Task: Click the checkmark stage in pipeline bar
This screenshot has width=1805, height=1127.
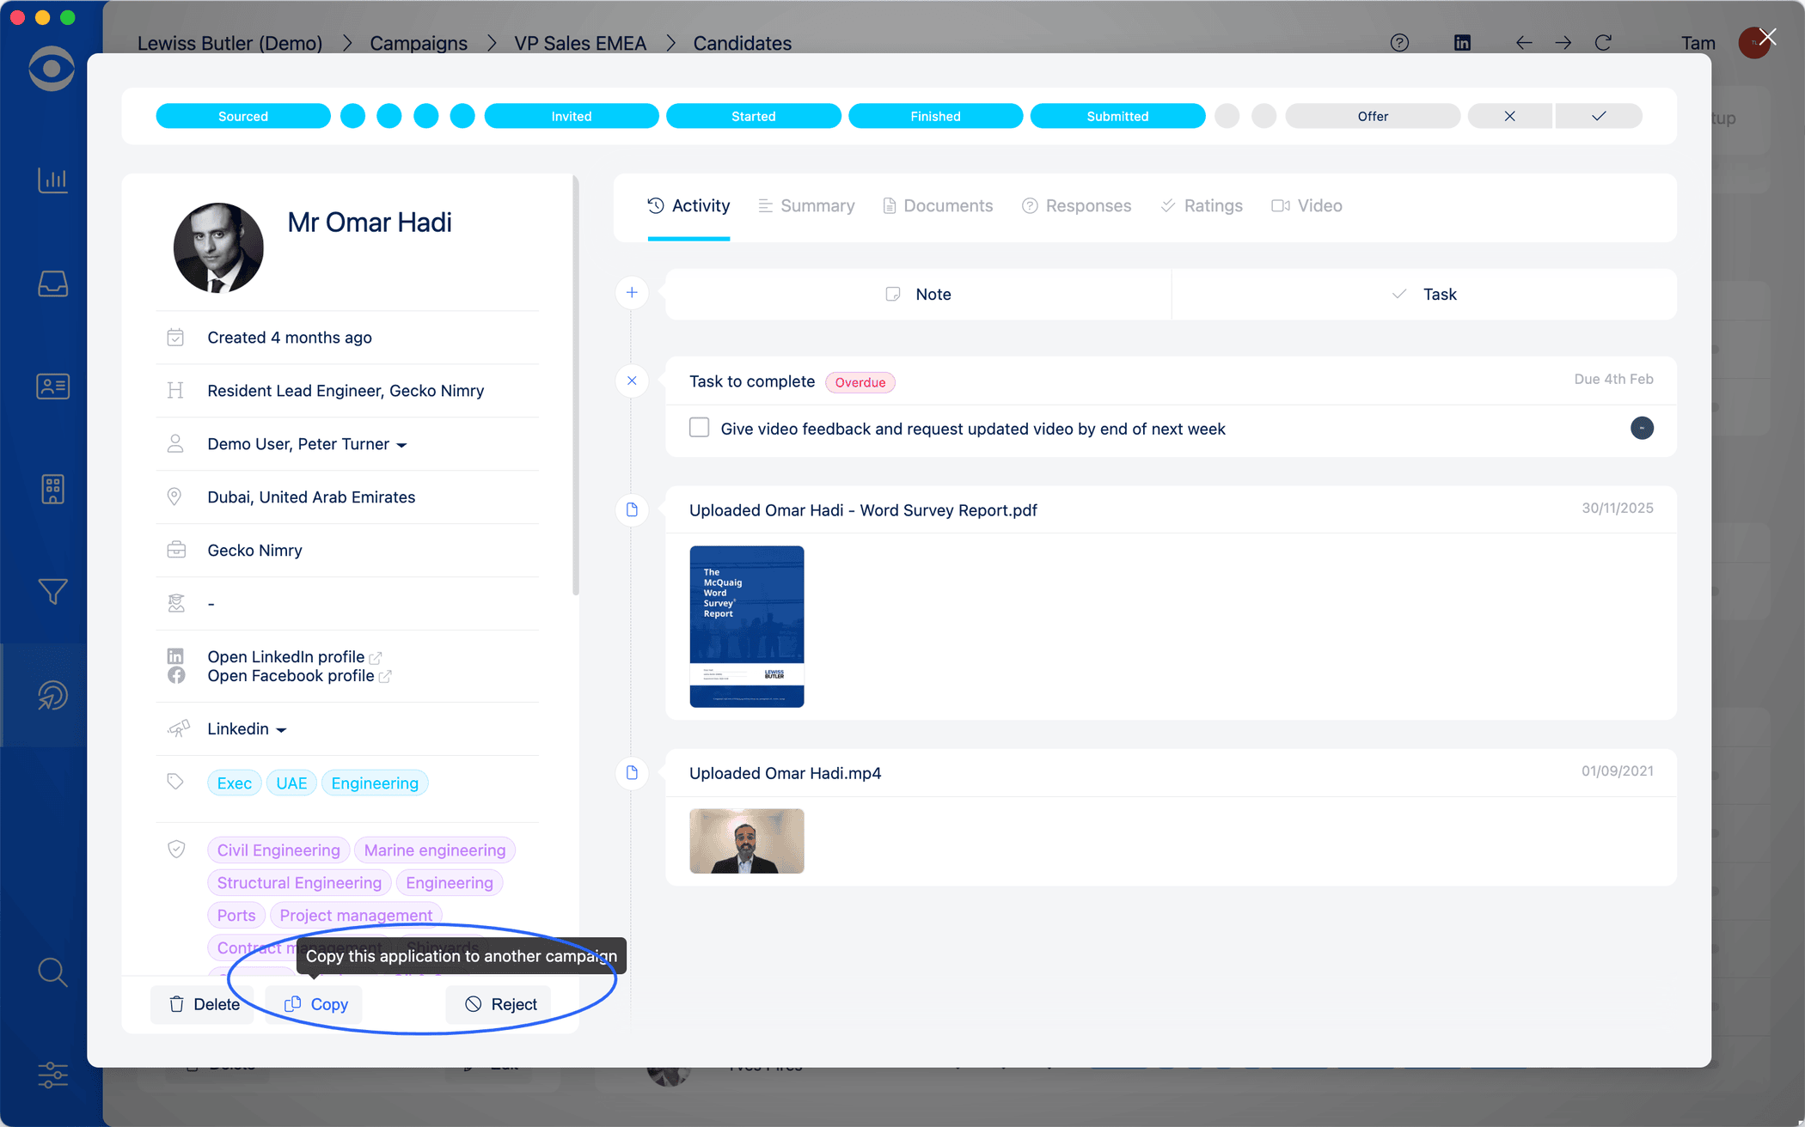Action: pos(1599,116)
